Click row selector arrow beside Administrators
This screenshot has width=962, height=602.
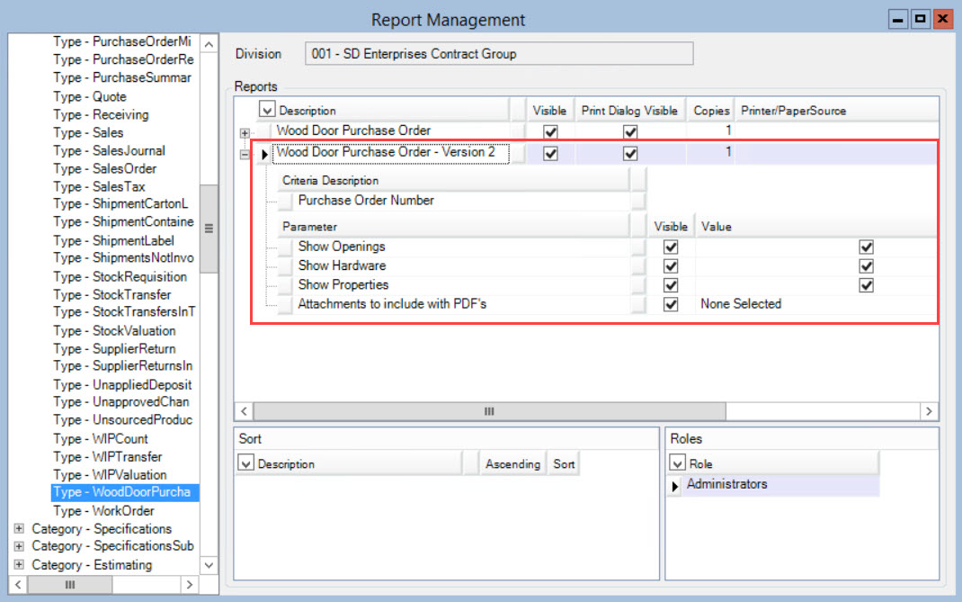coord(675,486)
